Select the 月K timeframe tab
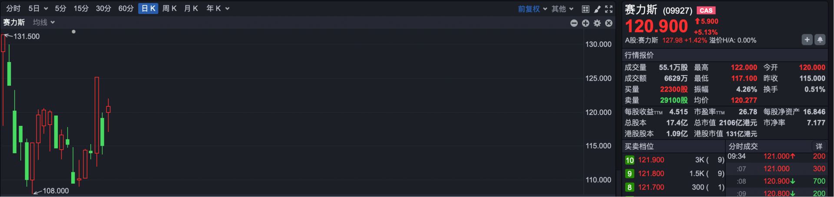 click(x=191, y=9)
